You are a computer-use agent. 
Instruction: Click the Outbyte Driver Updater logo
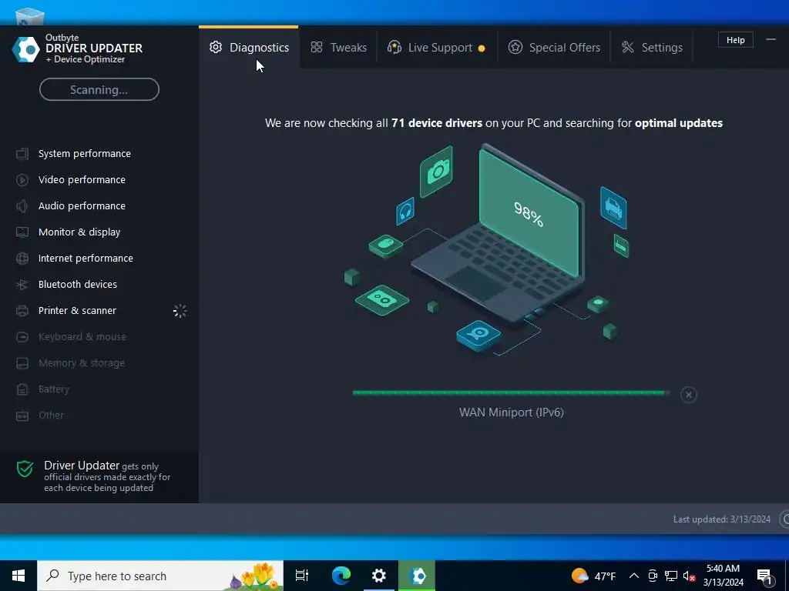25,49
